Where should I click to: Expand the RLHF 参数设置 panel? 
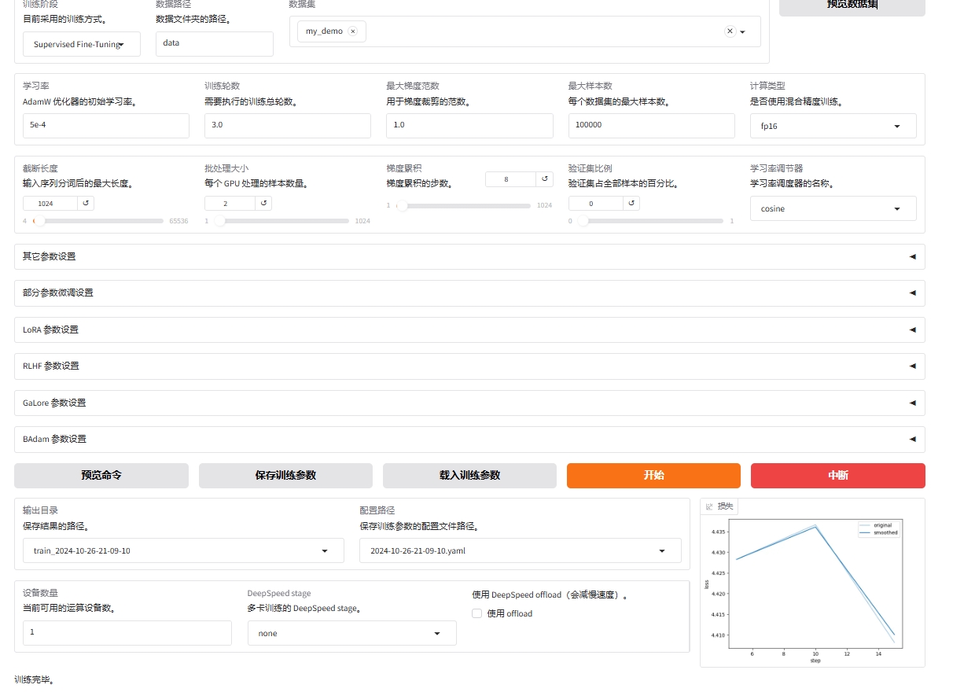(x=469, y=366)
